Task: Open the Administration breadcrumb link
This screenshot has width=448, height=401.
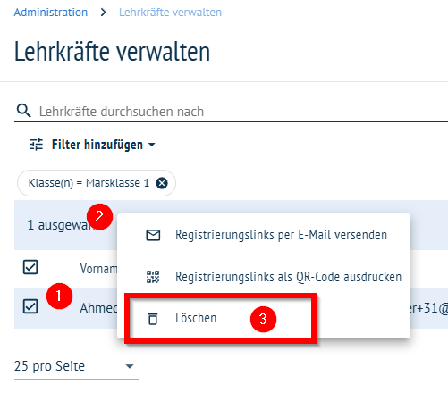Action: coord(51,13)
